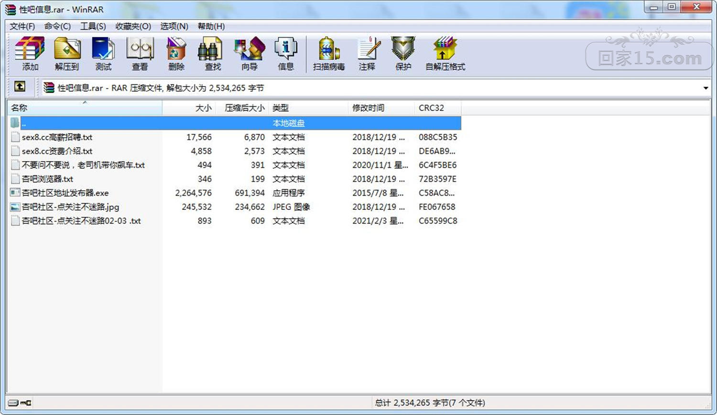This screenshot has width=717, height=415.
Task: Expand the address bar dropdown arrow
Action: 706,88
